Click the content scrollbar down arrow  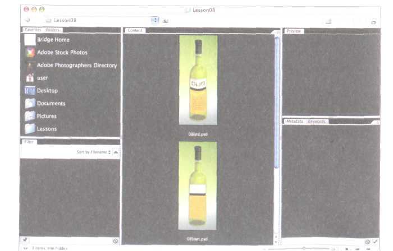(x=276, y=241)
